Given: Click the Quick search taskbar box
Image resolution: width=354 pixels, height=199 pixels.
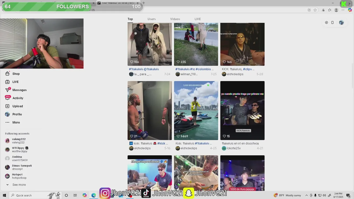Looking at the screenshot, I should [x=35, y=195].
